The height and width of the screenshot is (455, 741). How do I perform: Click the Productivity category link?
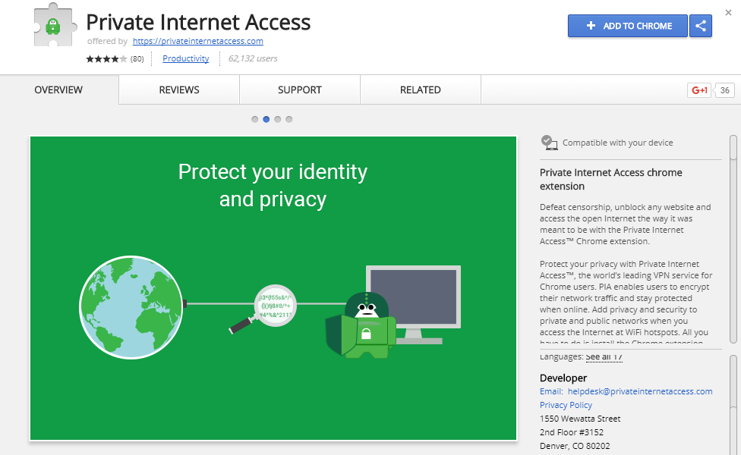(186, 58)
